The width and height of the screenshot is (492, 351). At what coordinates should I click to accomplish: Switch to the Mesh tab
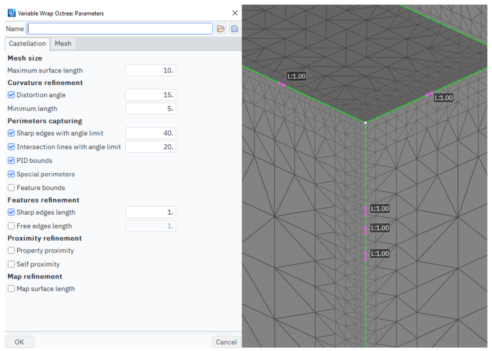(63, 43)
